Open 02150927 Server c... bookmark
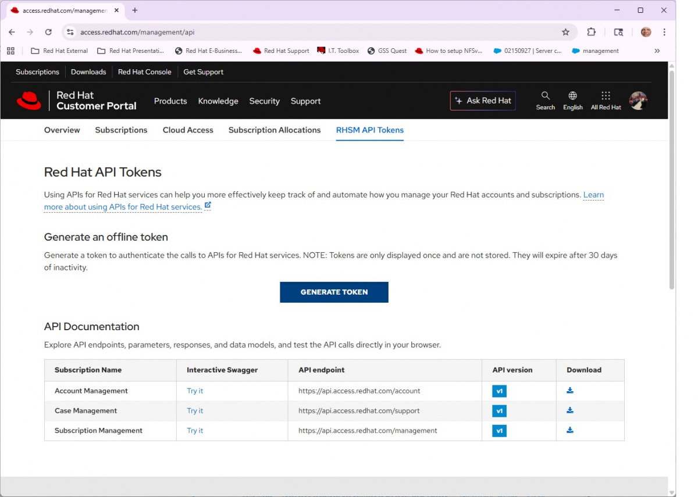Viewport: 698px width, 497px height. (527, 51)
